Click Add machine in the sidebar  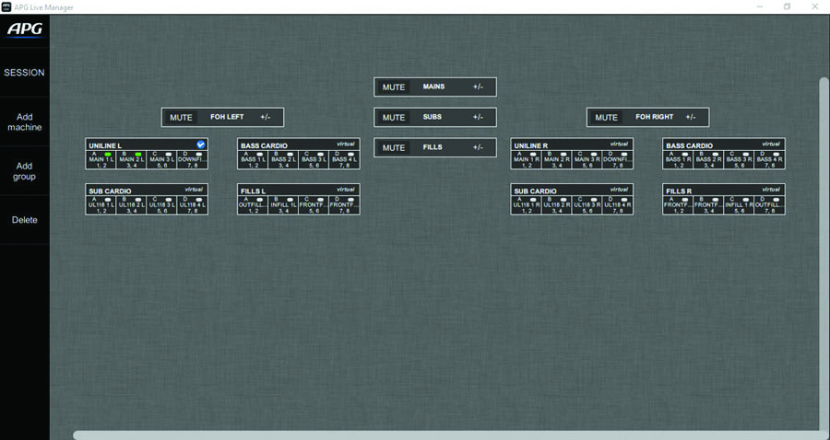point(24,122)
